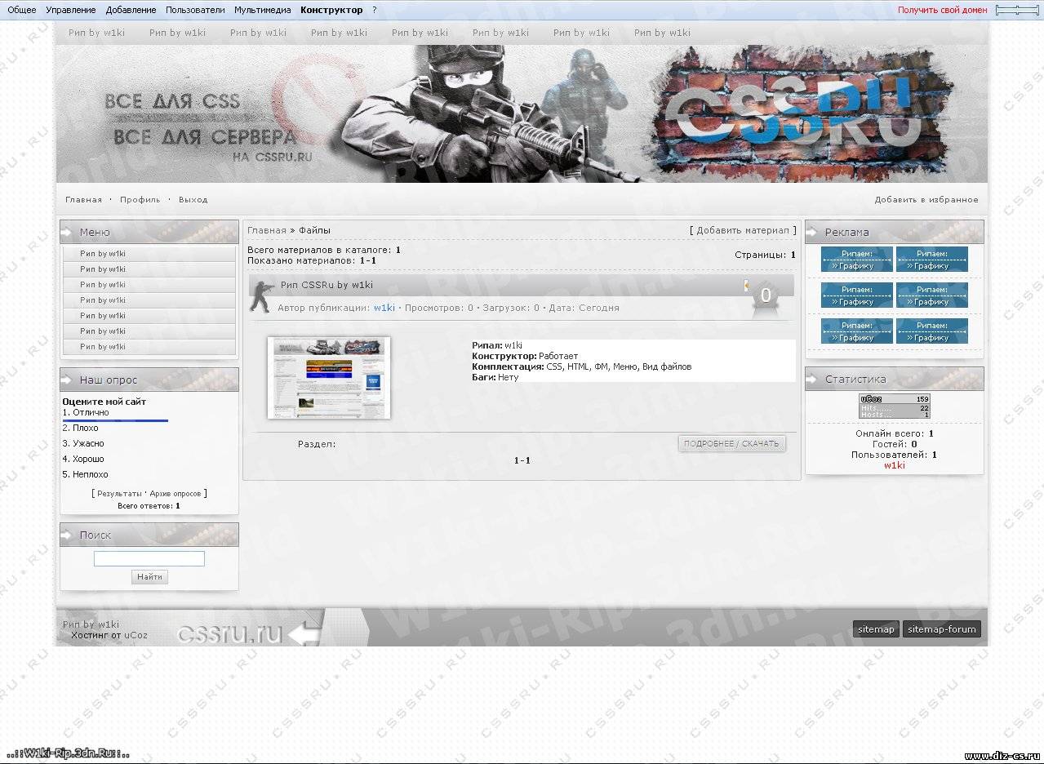
Task: Open poll Результаты link
Action: (x=119, y=494)
